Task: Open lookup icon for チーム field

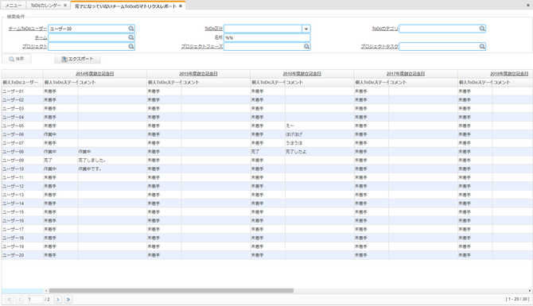Action: (131, 37)
